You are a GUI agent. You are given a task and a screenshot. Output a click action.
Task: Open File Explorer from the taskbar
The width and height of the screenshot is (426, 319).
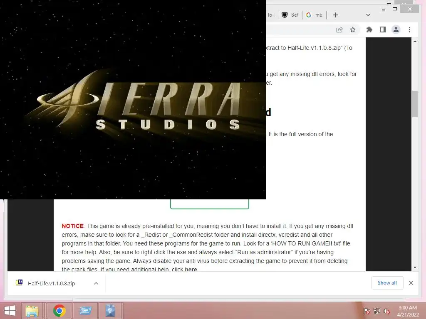32,311
